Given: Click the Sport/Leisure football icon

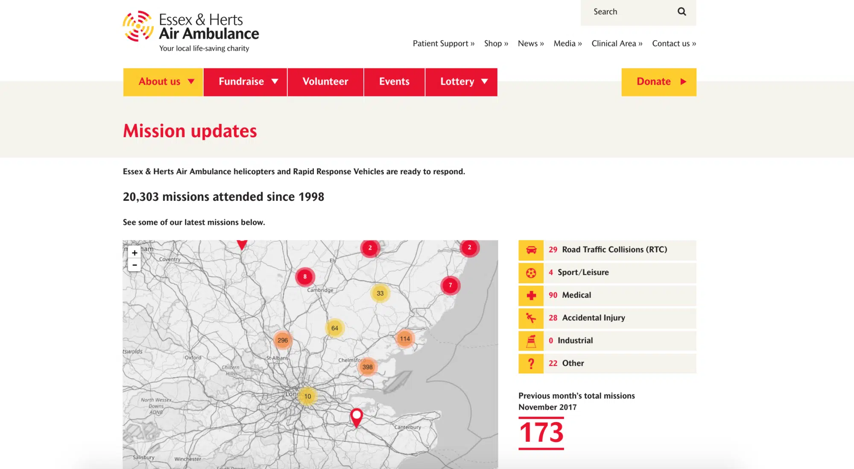Looking at the screenshot, I should coord(531,273).
